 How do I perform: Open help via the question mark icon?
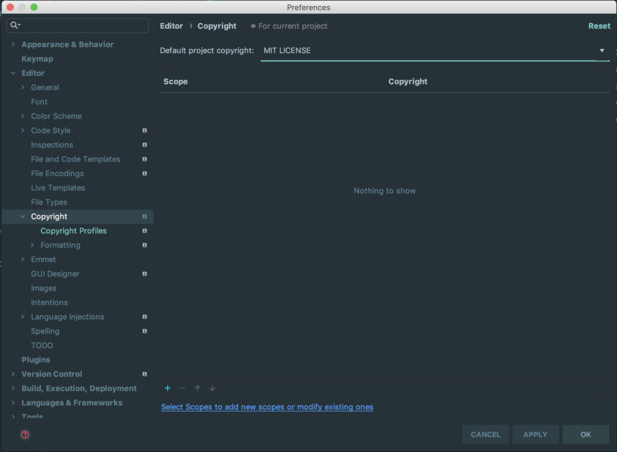click(25, 435)
